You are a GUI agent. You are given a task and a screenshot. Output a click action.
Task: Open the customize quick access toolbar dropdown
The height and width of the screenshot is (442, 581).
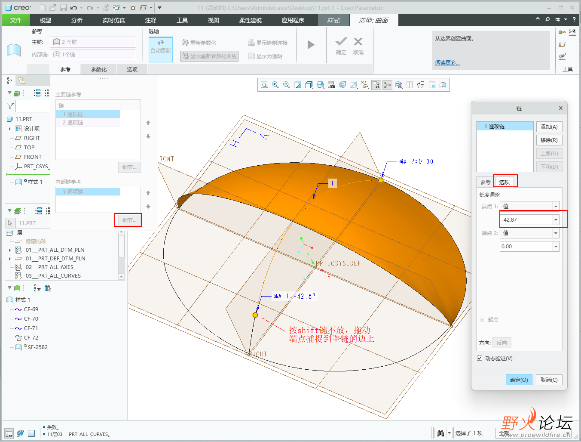pos(159,8)
